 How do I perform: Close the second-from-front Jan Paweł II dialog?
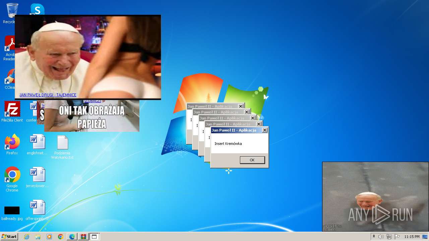pos(259,124)
